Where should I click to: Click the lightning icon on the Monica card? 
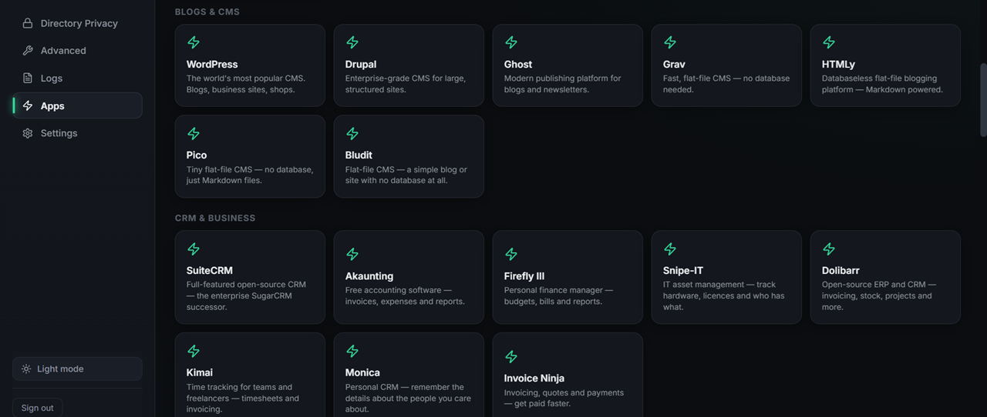click(352, 351)
